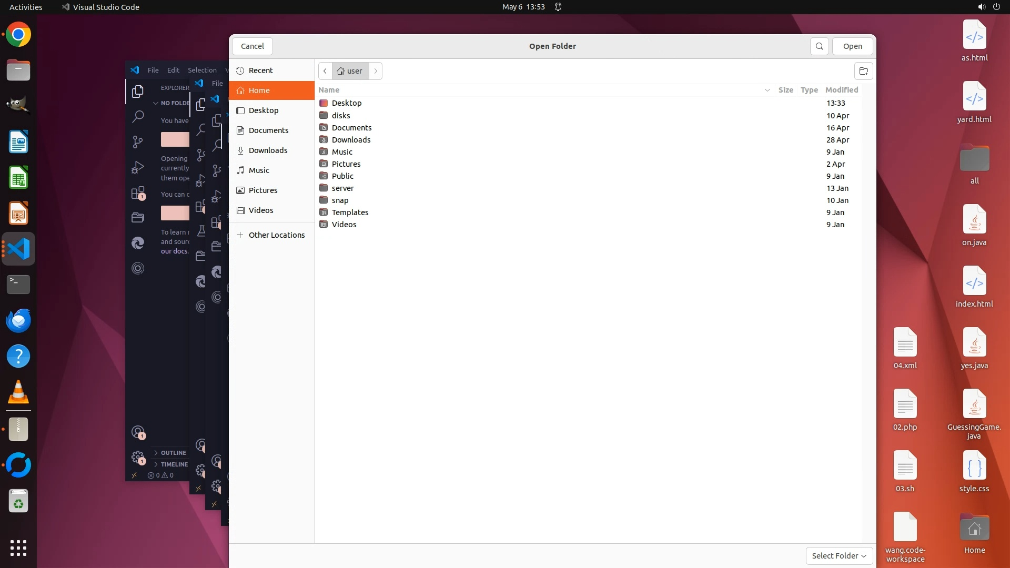This screenshot has width=1010, height=568.
Task: Open the VS Code Explorer activity icon
Action: [138, 92]
